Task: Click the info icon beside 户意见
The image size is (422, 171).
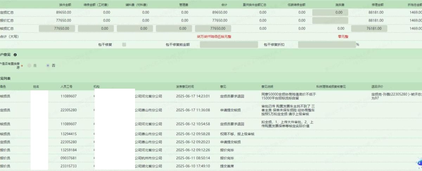Action: click(x=15, y=55)
